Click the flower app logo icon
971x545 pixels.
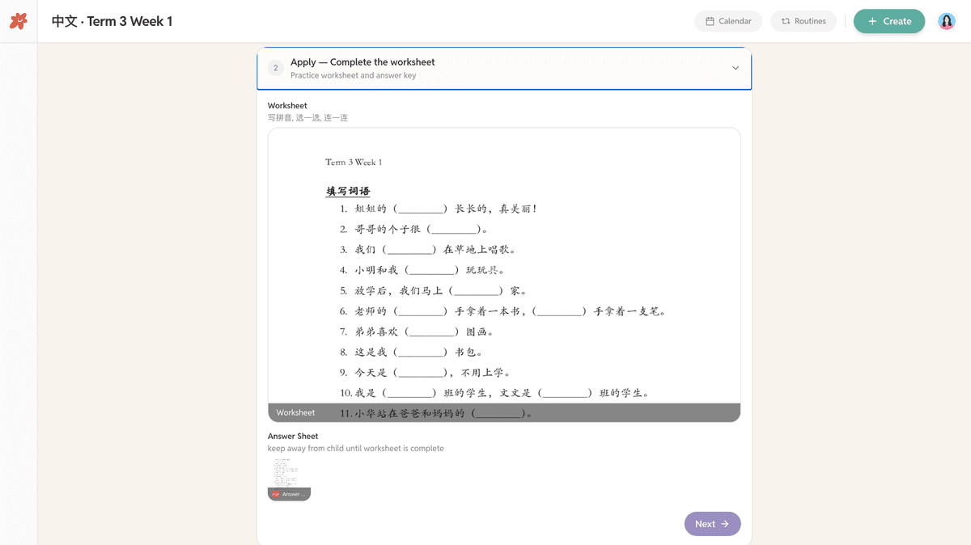[19, 21]
